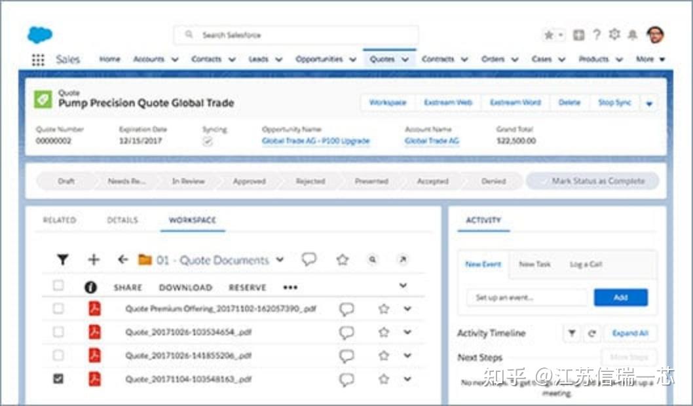Screen dimensions: 693x406
Task: Click the Search Salesforce field
Action: coord(296,35)
